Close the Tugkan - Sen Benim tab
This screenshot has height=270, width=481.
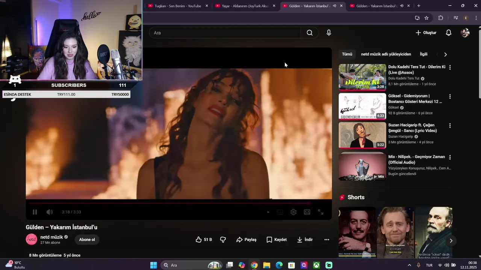click(x=207, y=6)
